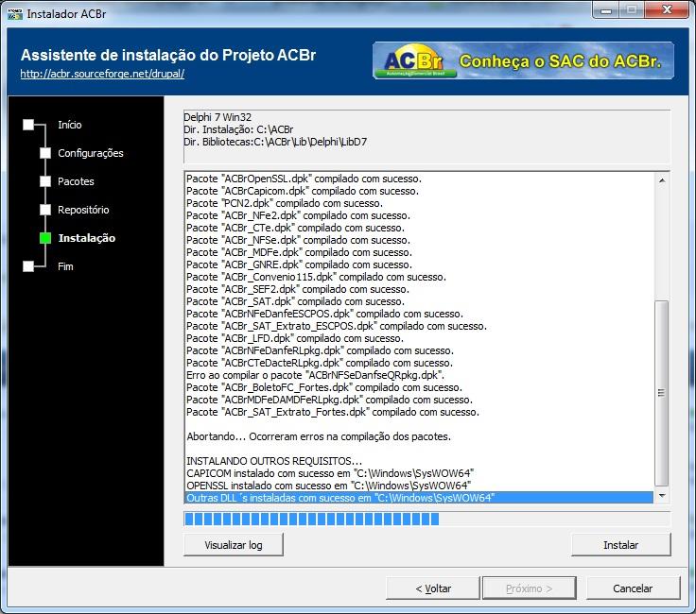Click the 'Assistente de instalação' heading
Image resolution: width=696 pixels, height=614 pixels.
click(168, 55)
